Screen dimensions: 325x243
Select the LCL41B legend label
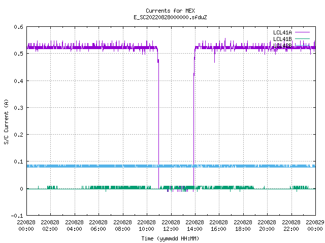click(282, 39)
